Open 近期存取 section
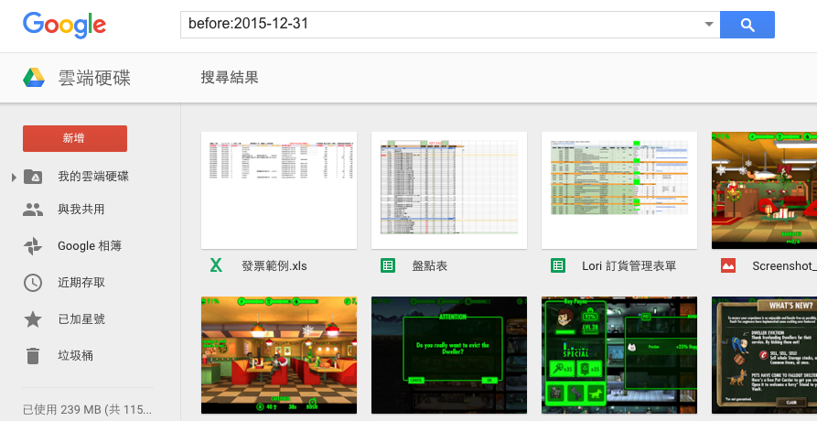 coord(81,283)
